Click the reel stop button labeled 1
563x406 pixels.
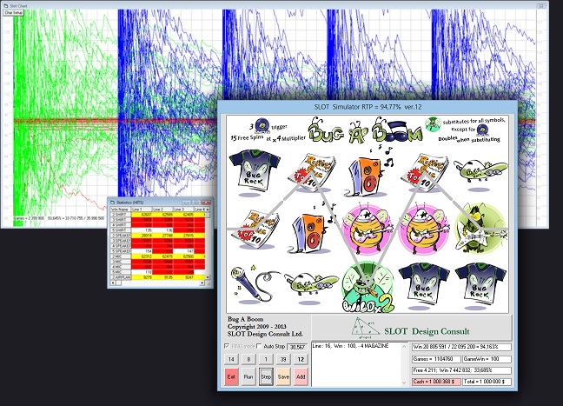click(x=266, y=359)
